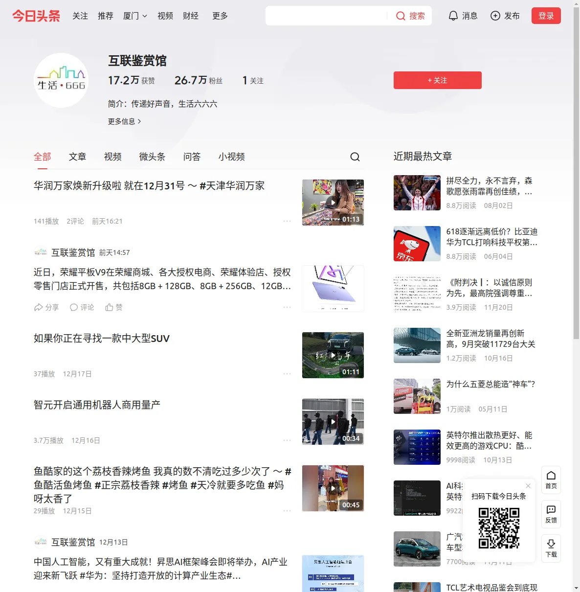Open post 如果你正在寻找一款中大型SUV
Viewport: 580px width, 592px height.
click(x=102, y=339)
